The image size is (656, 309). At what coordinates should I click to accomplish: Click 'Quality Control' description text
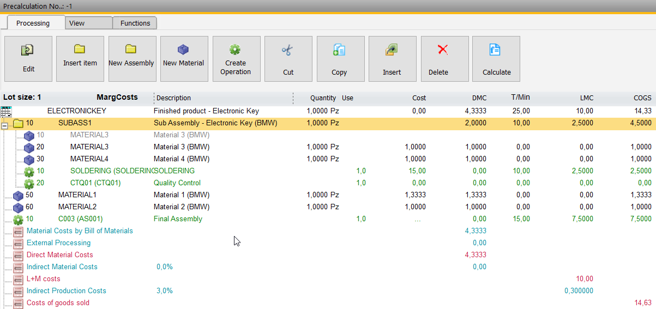click(x=177, y=183)
